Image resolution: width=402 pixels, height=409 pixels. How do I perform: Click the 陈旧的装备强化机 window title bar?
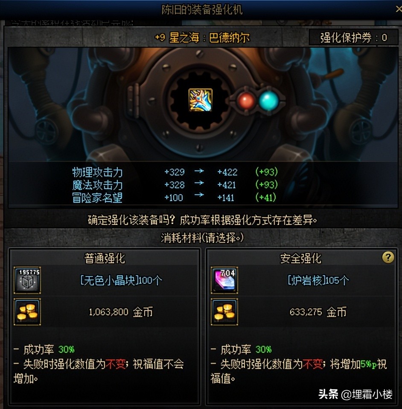pos(201,10)
